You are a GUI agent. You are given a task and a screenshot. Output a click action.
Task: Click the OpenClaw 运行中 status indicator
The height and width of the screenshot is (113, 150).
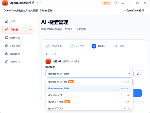135,10
